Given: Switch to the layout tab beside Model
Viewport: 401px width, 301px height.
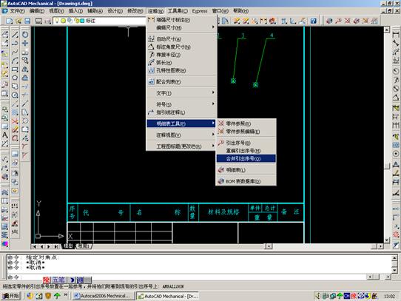Looking at the screenshot, I should coord(84,246).
